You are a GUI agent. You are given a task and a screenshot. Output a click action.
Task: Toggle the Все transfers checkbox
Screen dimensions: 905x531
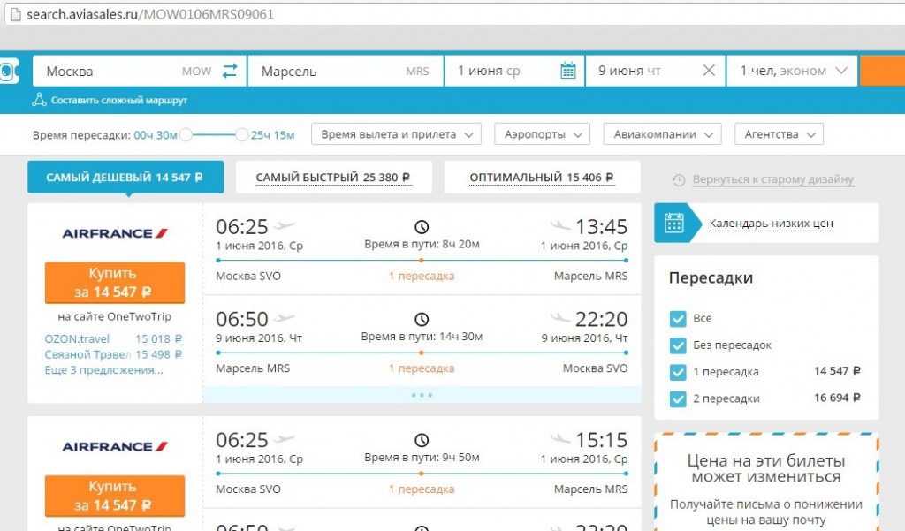tap(678, 318)
